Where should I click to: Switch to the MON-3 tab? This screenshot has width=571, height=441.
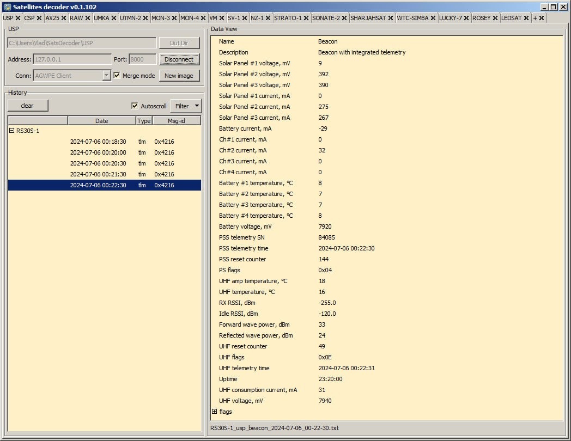point(160,18)
